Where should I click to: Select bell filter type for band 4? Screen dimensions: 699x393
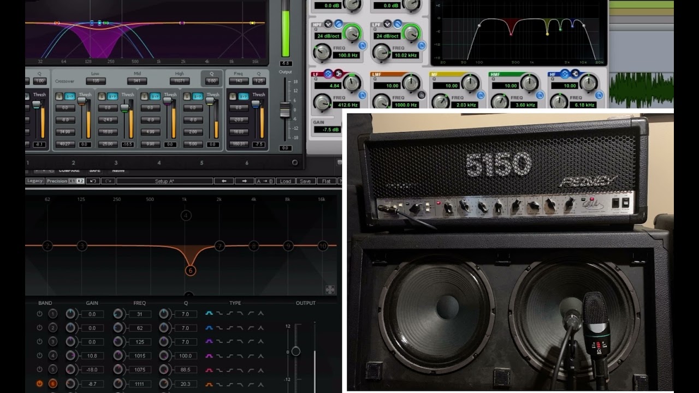click(209, 356)
